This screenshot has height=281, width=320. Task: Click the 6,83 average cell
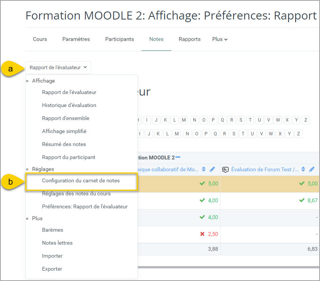click(x=270, y=249)
